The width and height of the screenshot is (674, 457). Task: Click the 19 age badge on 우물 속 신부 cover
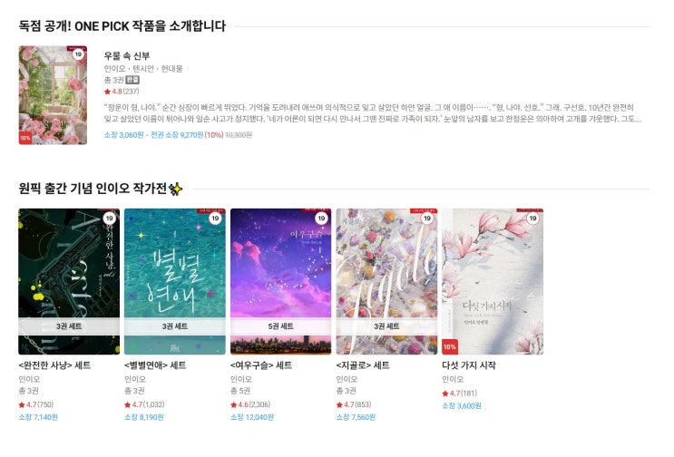point(78,54)
